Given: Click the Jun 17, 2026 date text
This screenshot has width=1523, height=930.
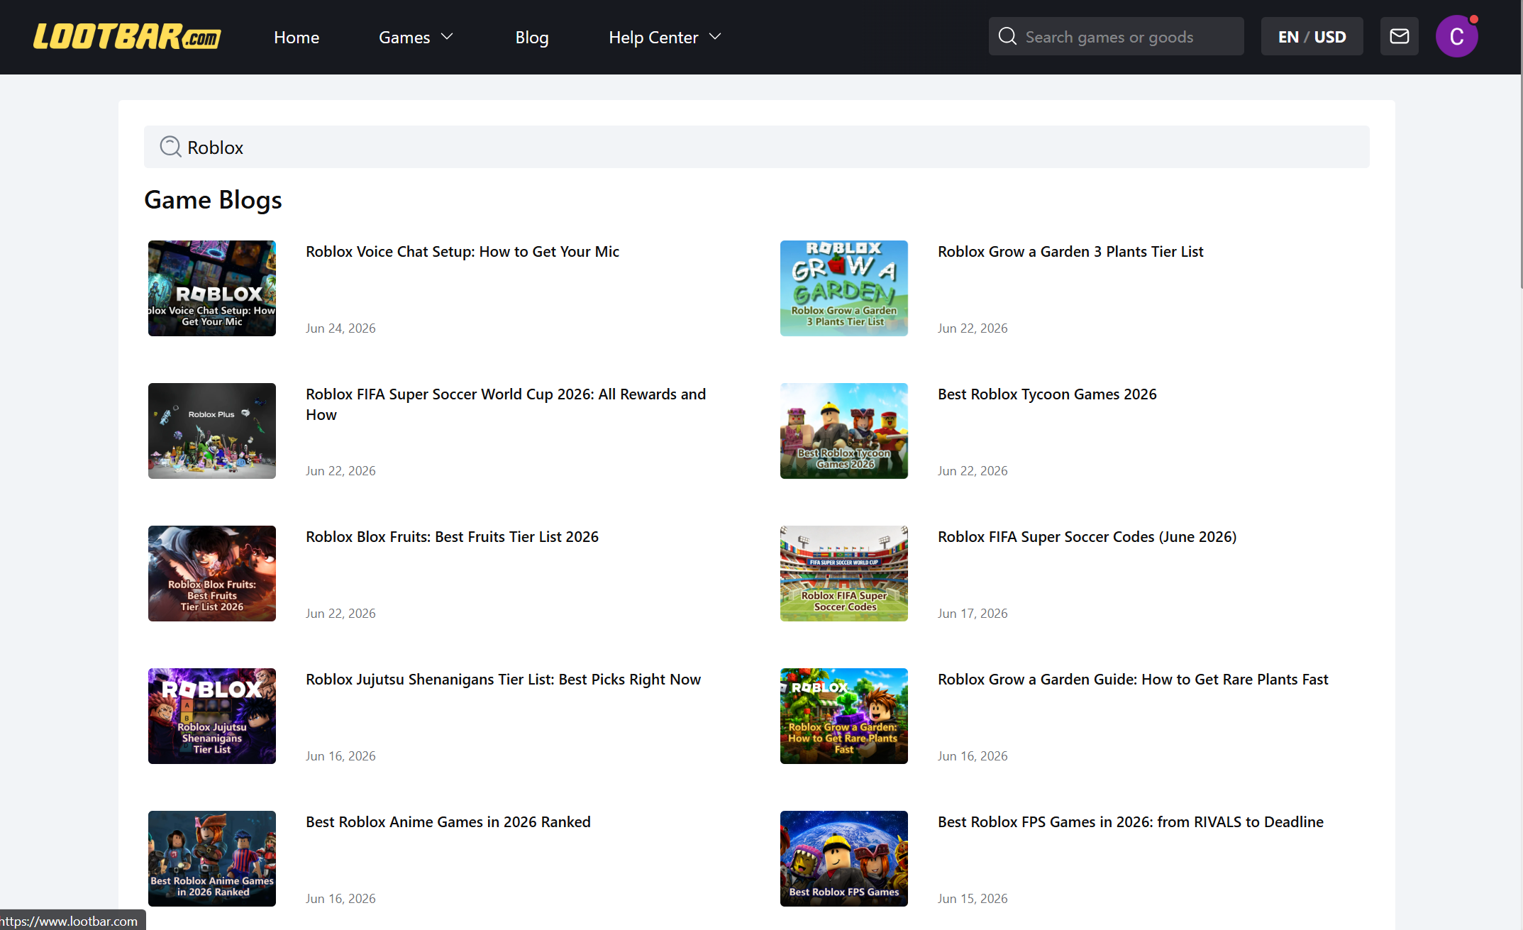Looking at the screenshot, I should tap(973, 614).
